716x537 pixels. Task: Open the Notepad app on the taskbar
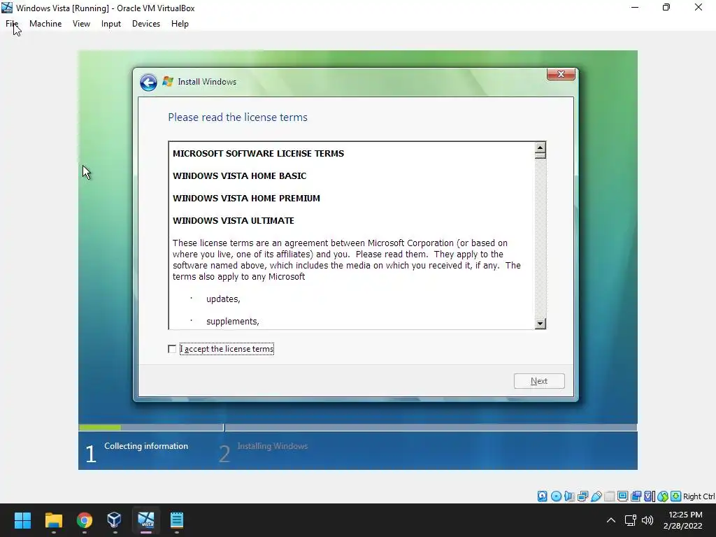tap(177, 520)
